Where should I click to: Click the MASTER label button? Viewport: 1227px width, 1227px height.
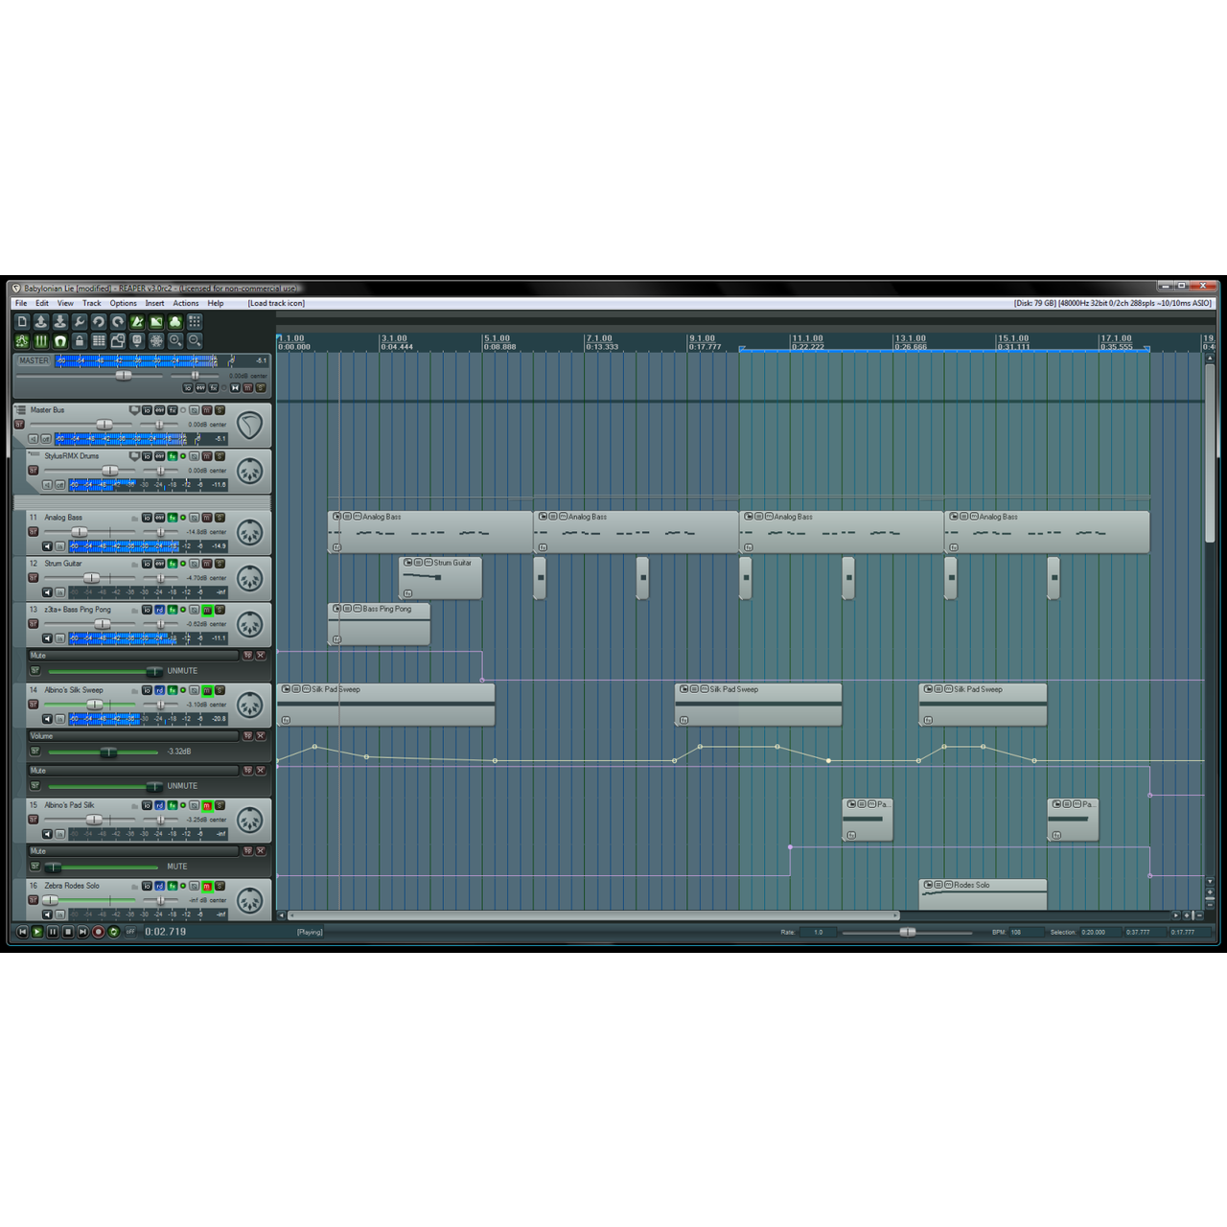pyautogui.click(x=34, y=361)
